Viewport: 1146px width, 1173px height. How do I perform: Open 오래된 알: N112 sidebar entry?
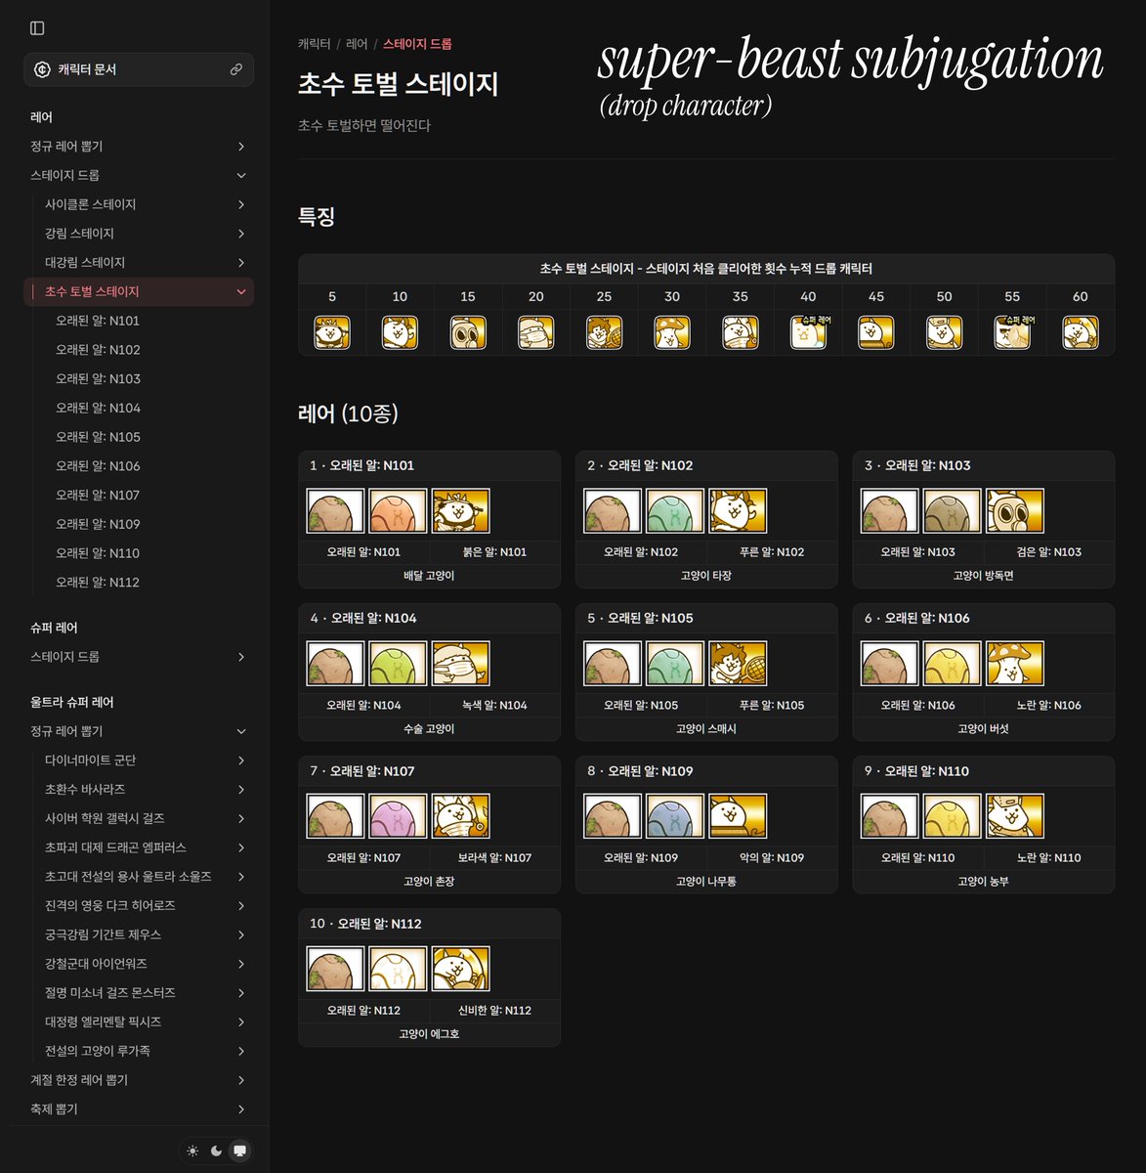(x=98, y=582)
